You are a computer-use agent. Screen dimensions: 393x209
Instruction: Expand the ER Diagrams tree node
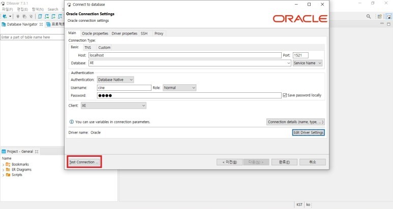click(3, 170)
